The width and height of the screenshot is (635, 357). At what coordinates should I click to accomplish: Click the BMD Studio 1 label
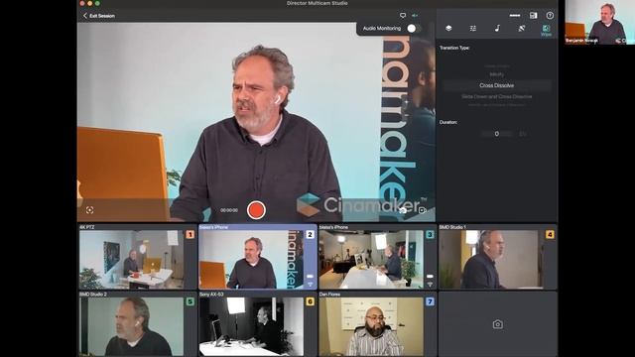(452, 227)
